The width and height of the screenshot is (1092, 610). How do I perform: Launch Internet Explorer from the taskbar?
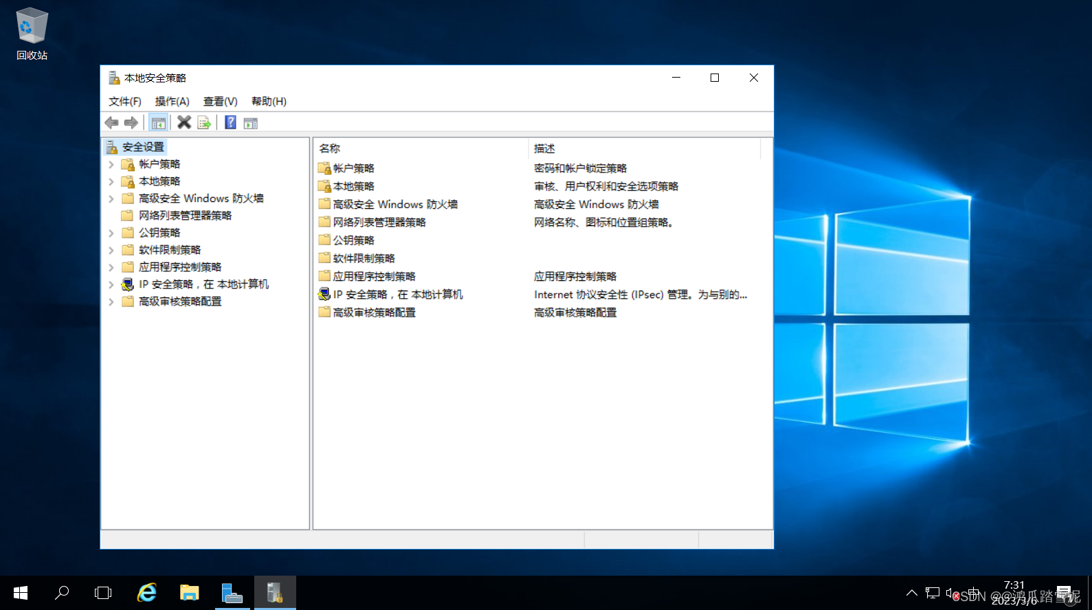click(146, 592)
